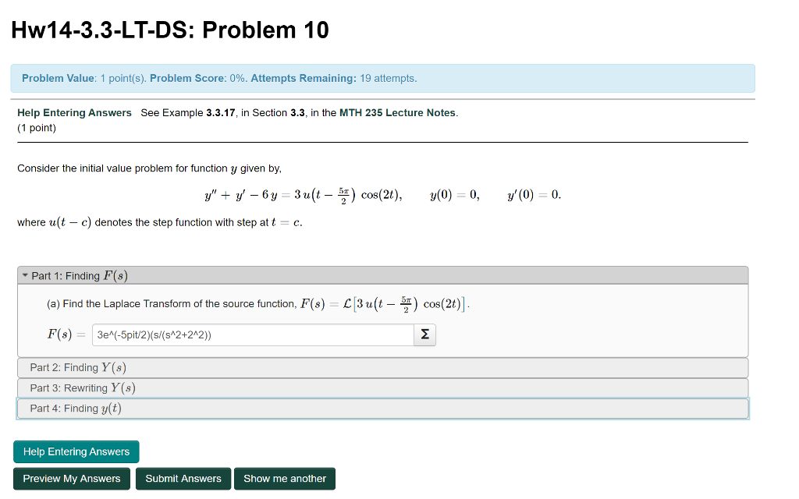Open Help Entering Answers at page bottom
The height and width of the screenshot is (499, 799).
[76, 451]
